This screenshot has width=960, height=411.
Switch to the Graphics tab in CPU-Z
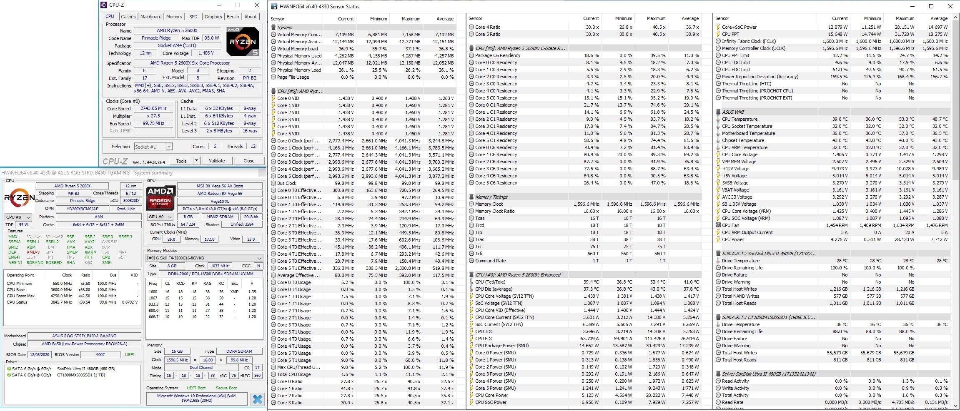pos(213,17)
